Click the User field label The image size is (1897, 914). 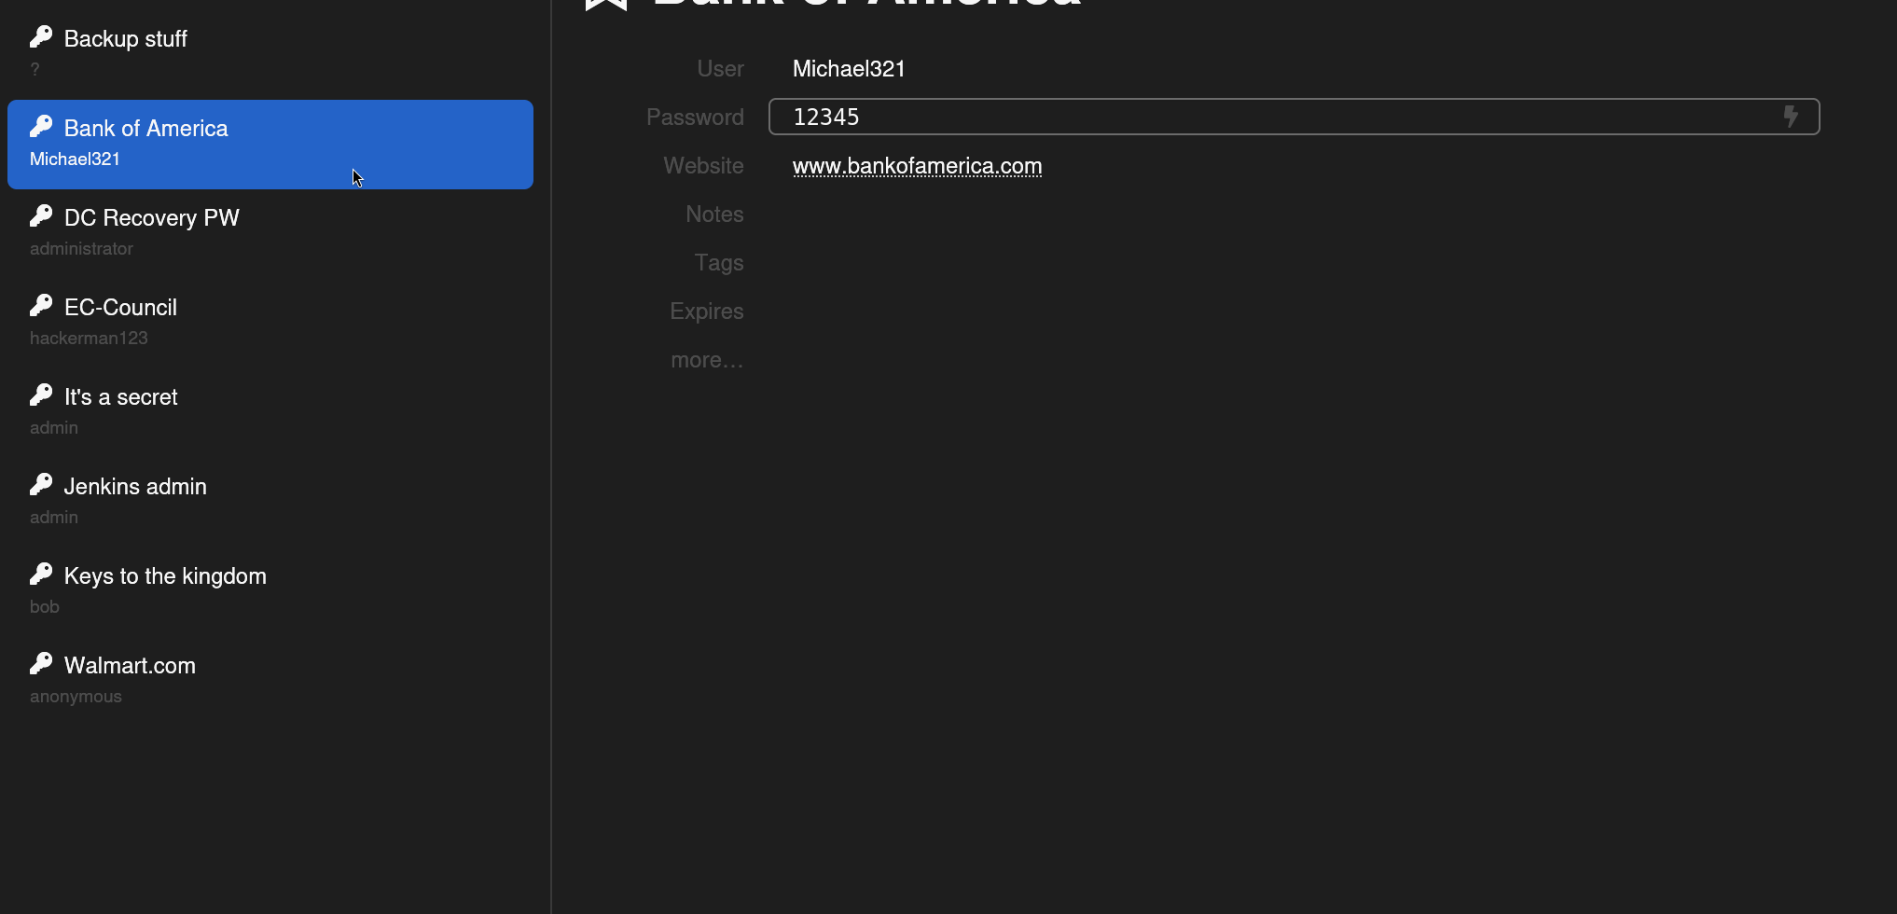[x=720, y=69]
